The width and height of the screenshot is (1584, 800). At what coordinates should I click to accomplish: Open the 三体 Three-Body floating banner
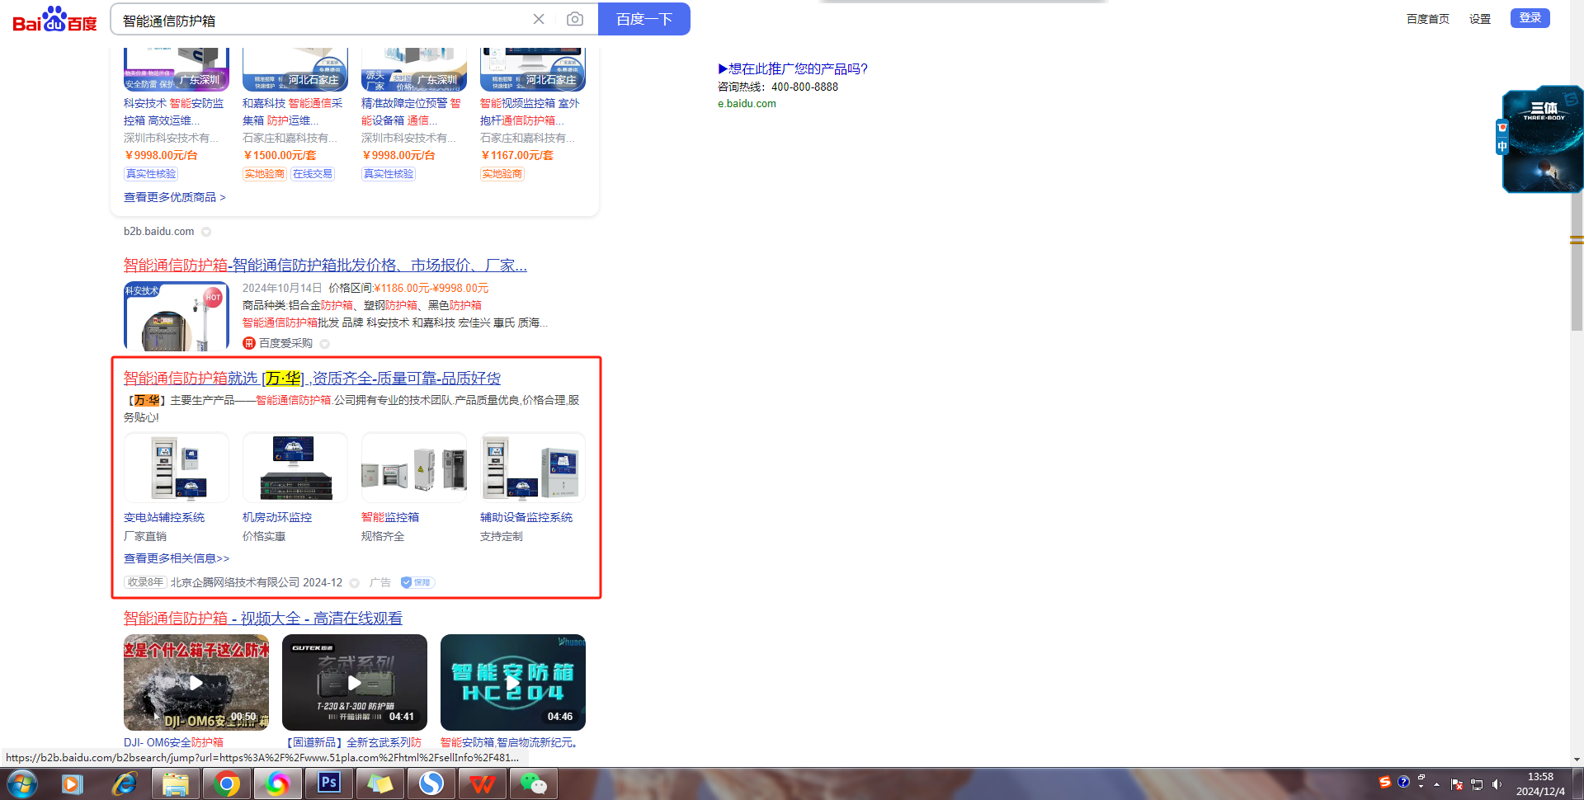pyautogui.click(x=1542, y=139)
